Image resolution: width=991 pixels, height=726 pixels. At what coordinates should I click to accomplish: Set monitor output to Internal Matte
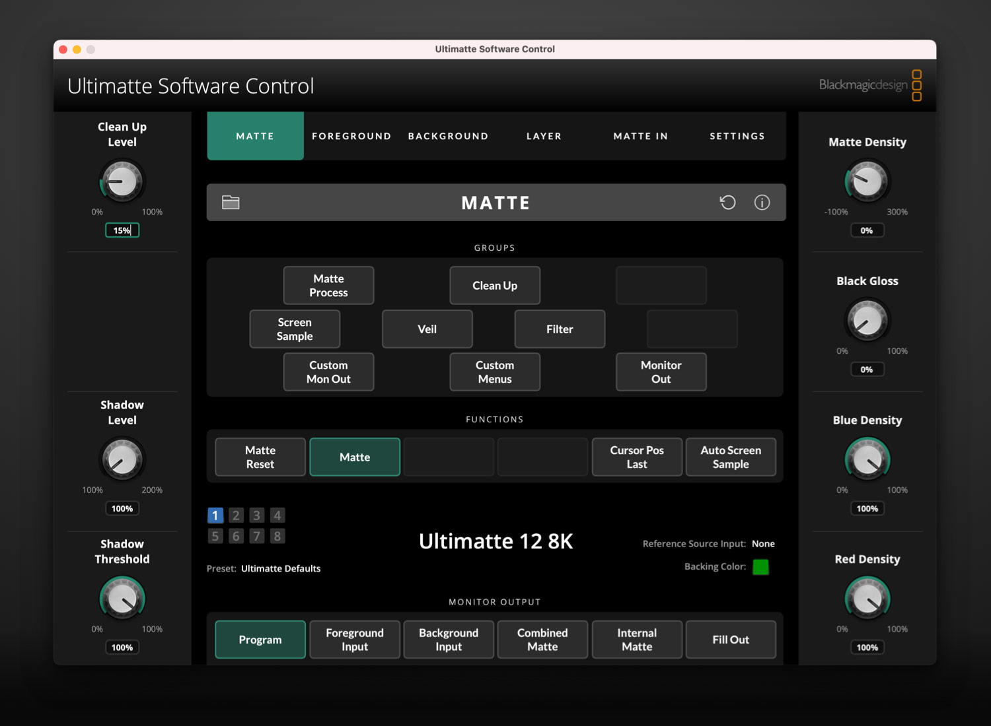(637, 640)
